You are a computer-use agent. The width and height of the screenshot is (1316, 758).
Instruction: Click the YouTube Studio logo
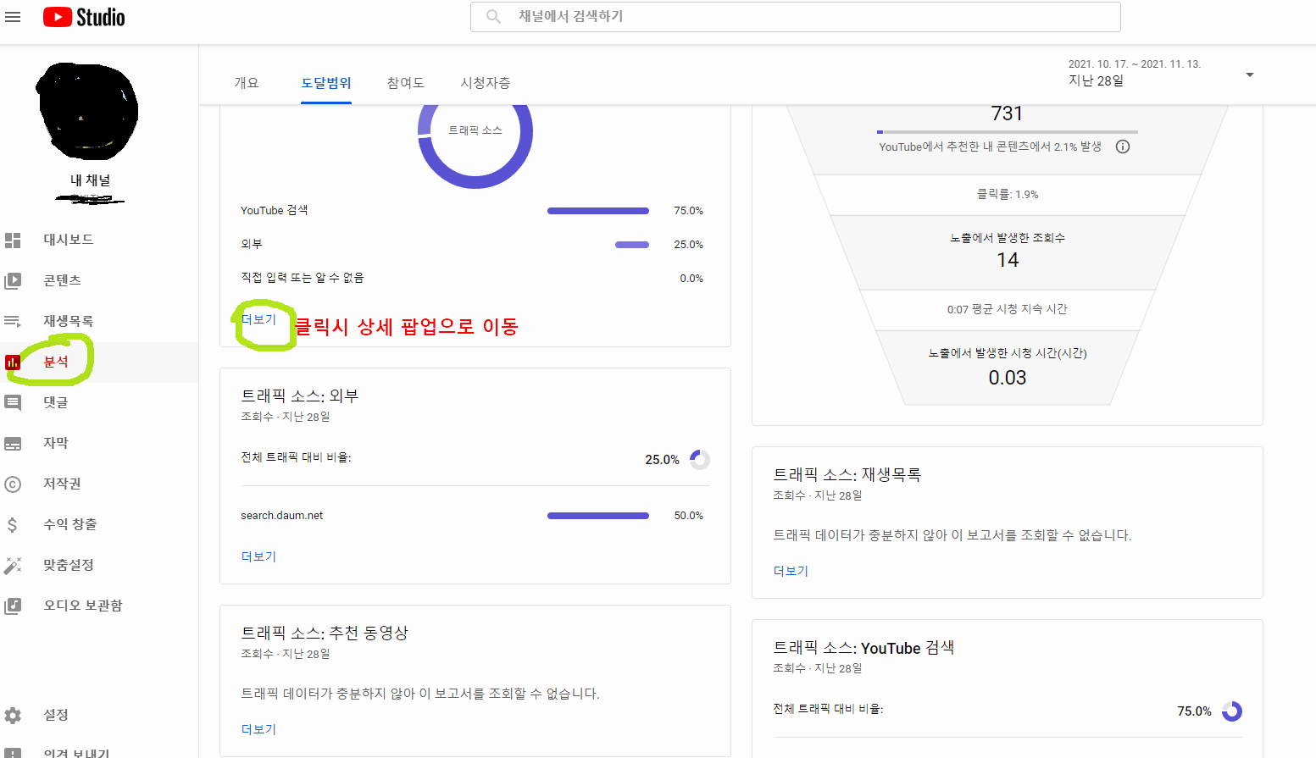84,17
